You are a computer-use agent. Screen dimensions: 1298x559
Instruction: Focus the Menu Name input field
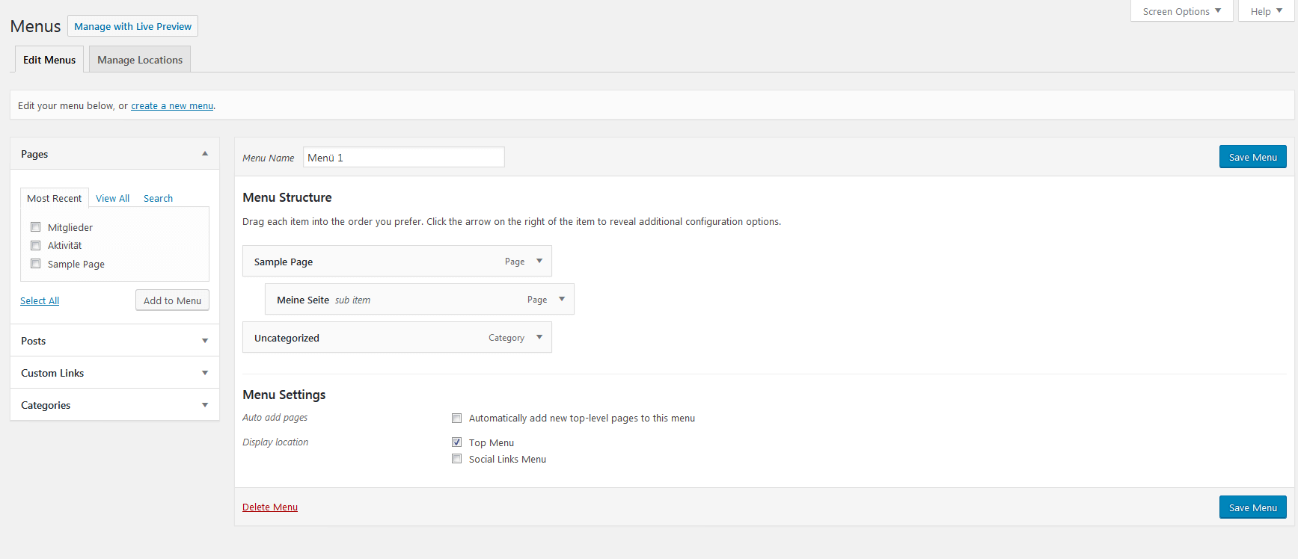[404, 157]
